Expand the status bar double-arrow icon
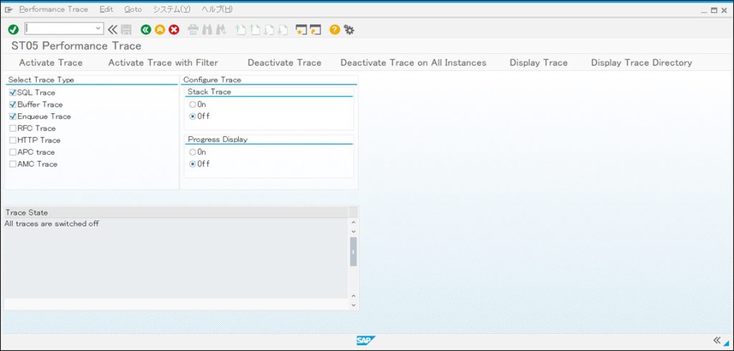The image size is (734, 351). (717, 340)
